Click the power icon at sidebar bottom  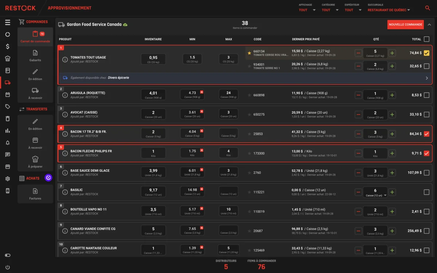(8, 267)
